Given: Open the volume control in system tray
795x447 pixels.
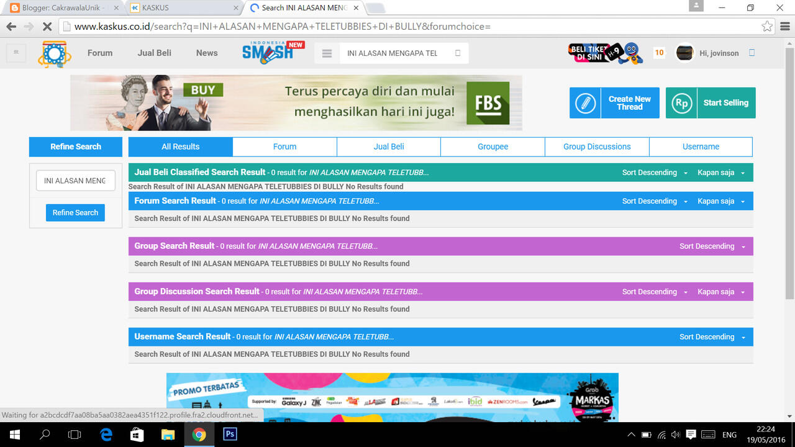Looking at the screenshot, I should pos(676,435).
